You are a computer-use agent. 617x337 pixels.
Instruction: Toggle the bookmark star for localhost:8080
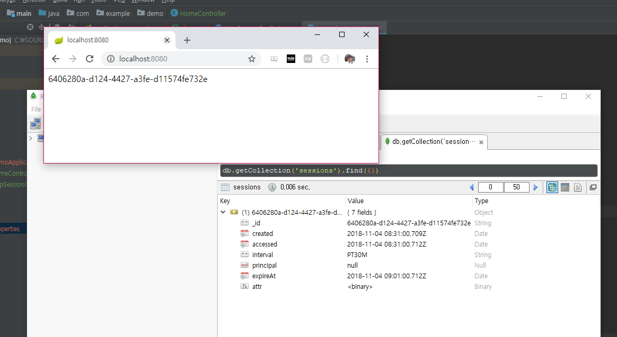(x=252, y=59)
